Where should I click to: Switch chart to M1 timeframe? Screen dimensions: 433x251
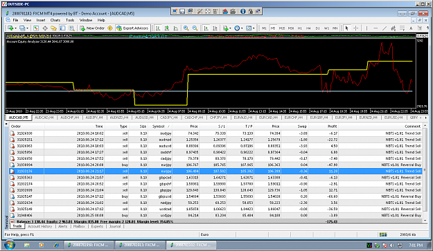(x=264, y=28)
